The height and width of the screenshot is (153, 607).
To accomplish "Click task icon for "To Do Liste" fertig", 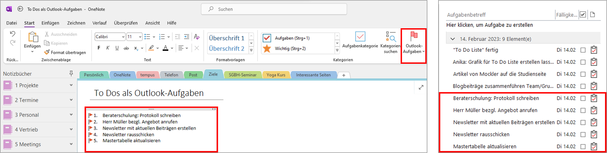I will (x=594, y=50).
